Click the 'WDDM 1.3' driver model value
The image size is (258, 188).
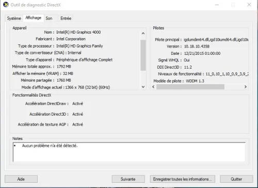pos(195,81)
